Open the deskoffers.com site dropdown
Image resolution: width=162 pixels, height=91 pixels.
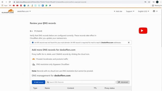click(24, 11)
